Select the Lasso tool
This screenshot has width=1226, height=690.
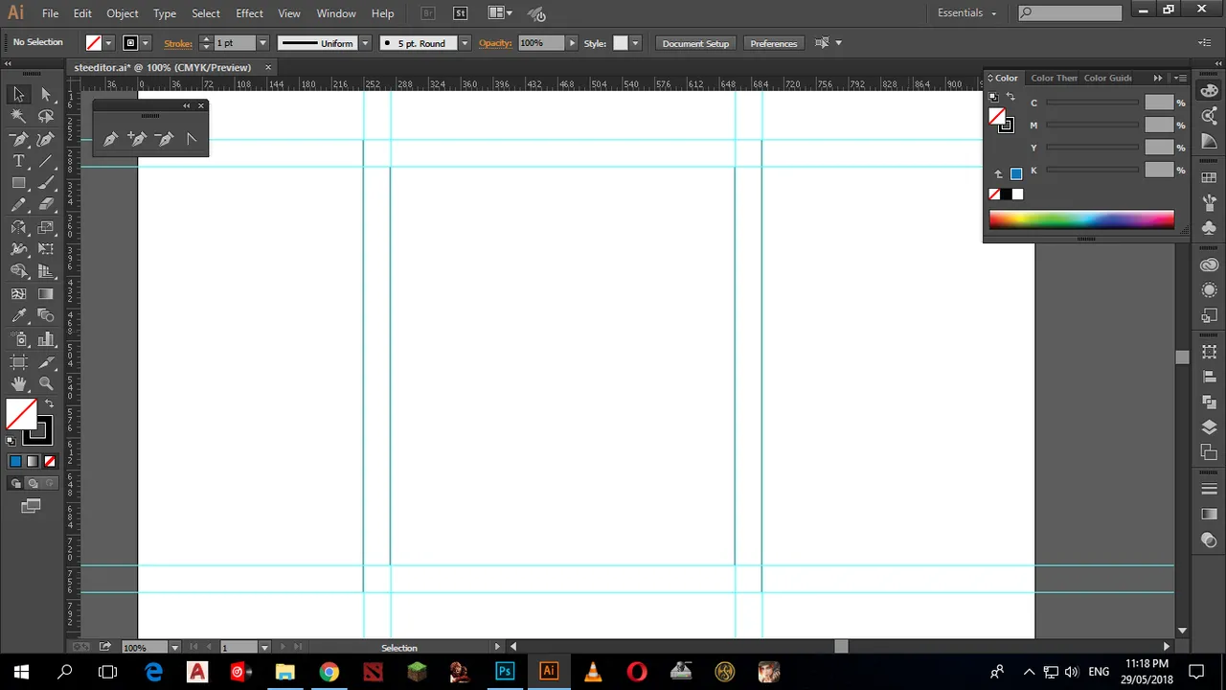pyautogui.click(x=45, y=116)
